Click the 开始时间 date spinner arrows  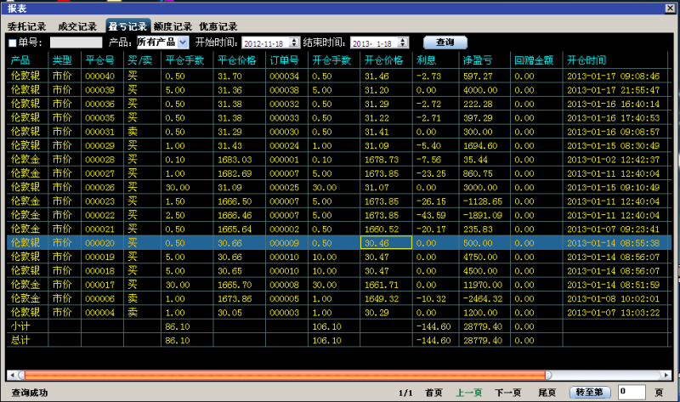(295, 42)
